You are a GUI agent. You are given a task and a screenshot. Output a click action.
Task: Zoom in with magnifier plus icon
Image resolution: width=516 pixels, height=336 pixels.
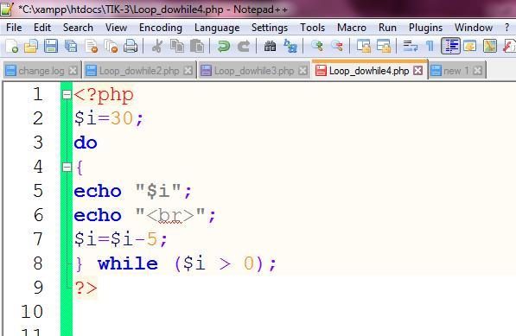point(317,46)
